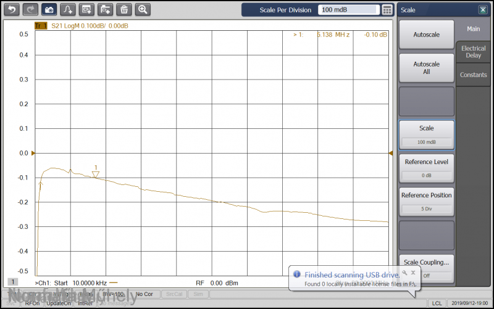Switch to the Constants tab
The height and width of the screenshot is (309, 494).
tap(473, 75)
